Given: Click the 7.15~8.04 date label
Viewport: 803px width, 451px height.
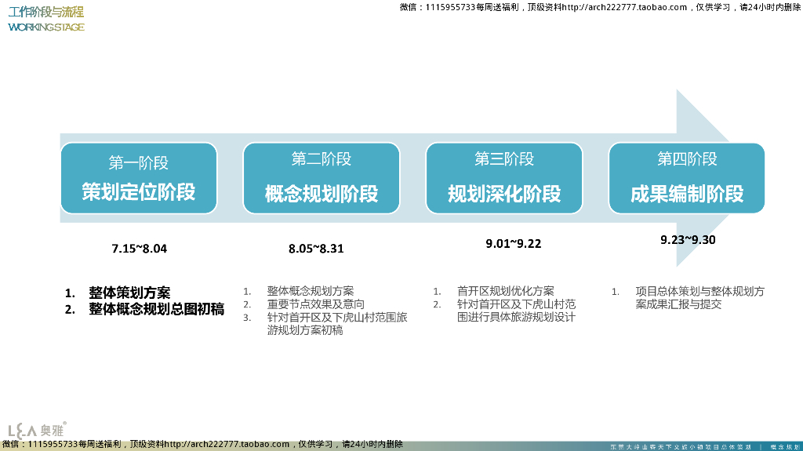Looking at the screenshot, I should (x=140, y=249).
